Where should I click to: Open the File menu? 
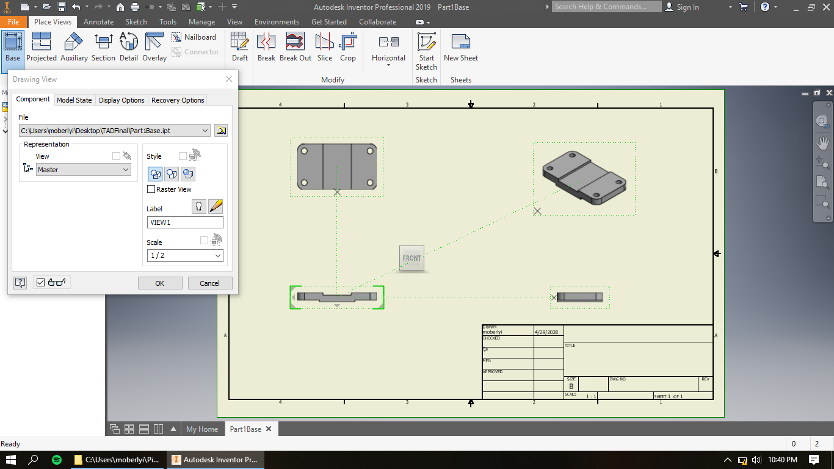coord(13,21)
